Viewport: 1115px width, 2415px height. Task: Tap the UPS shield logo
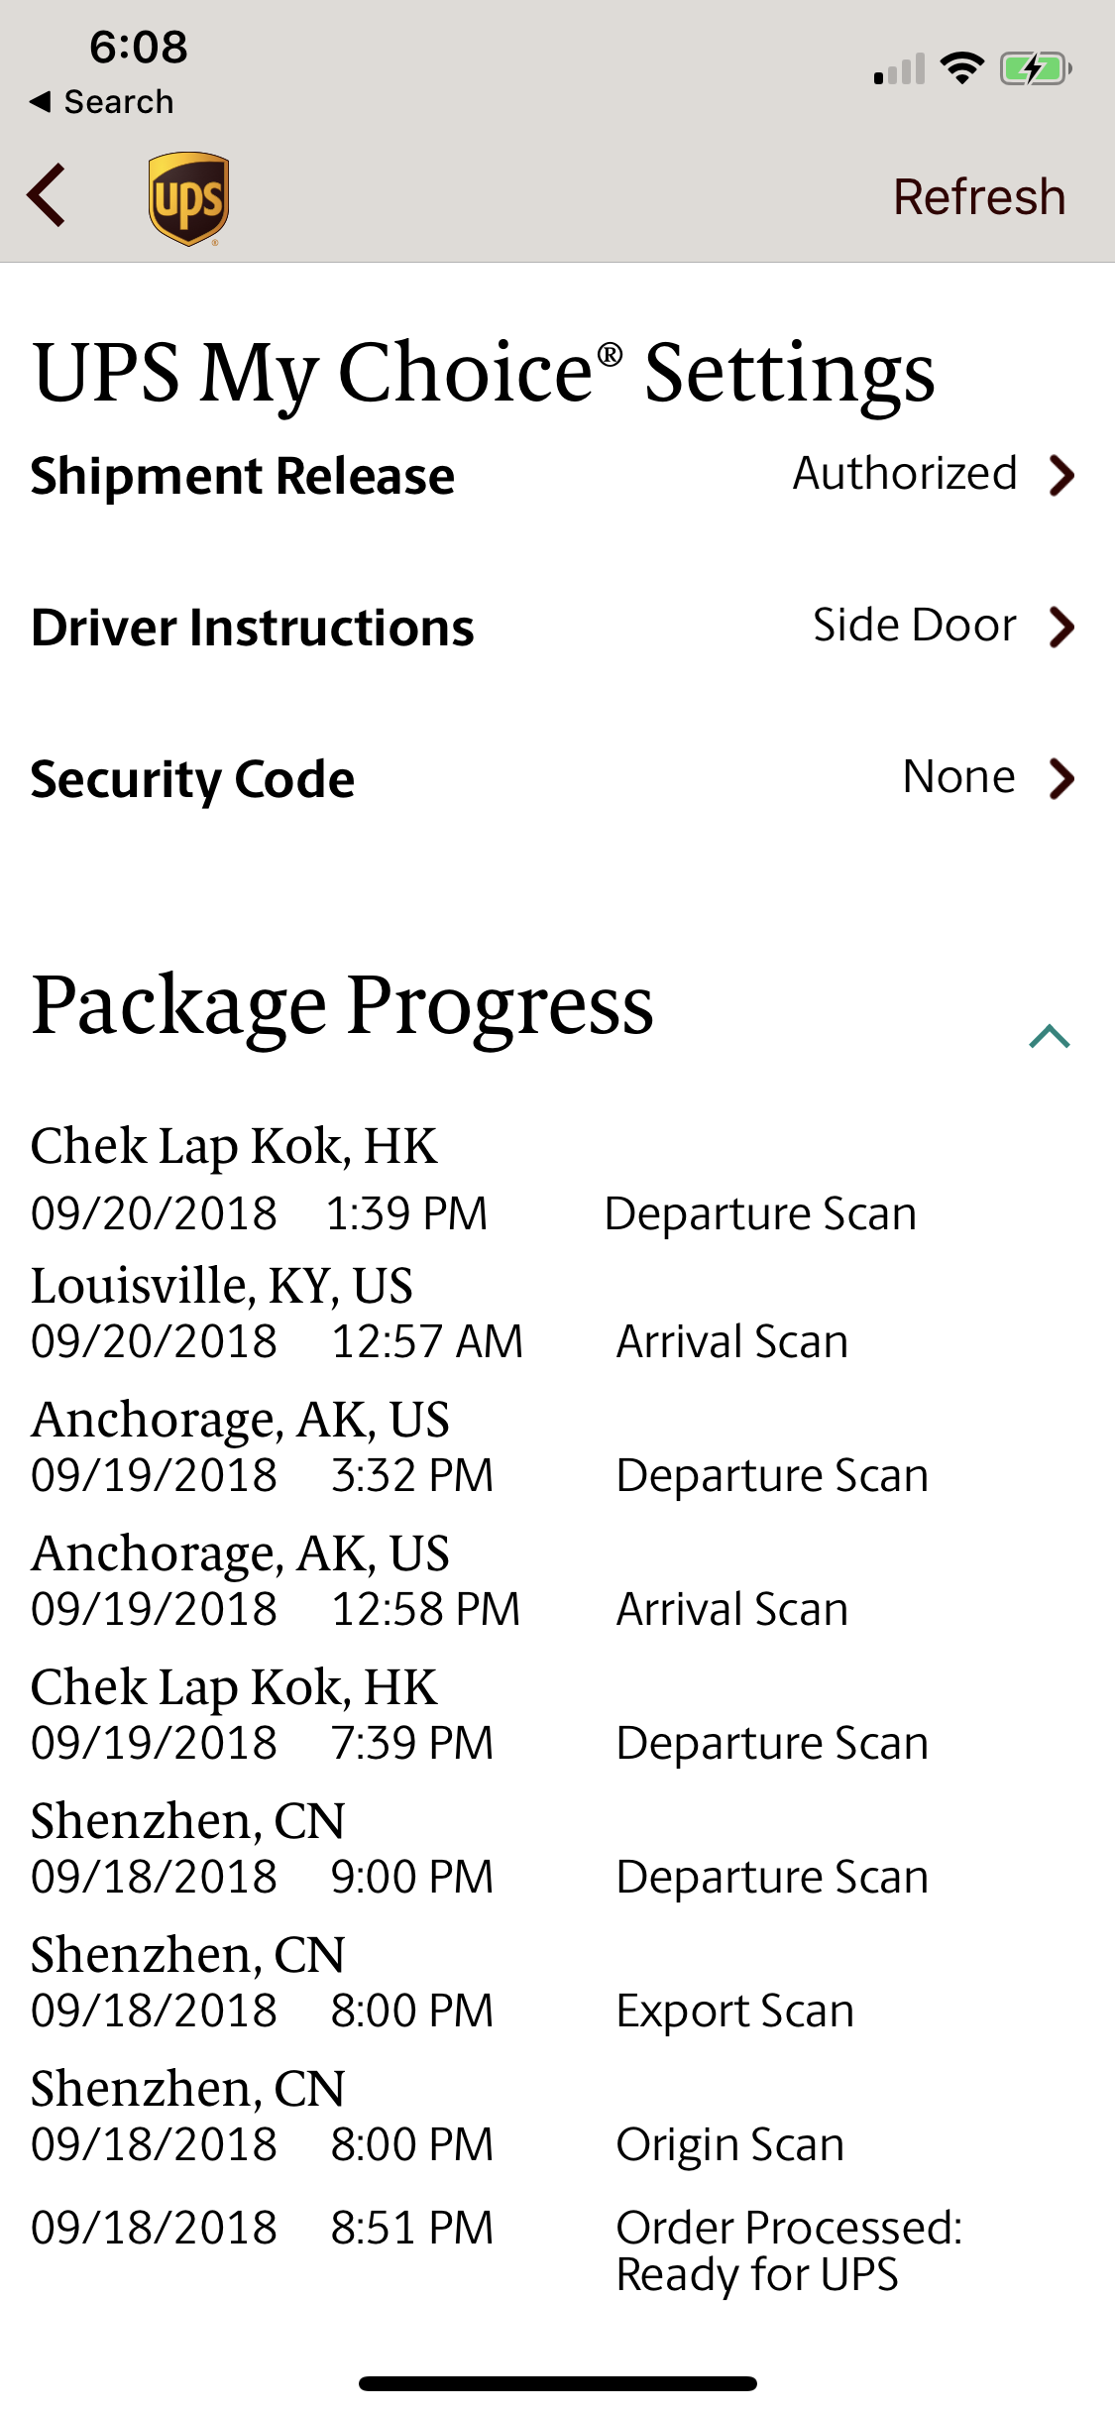[x=188, y=197]
